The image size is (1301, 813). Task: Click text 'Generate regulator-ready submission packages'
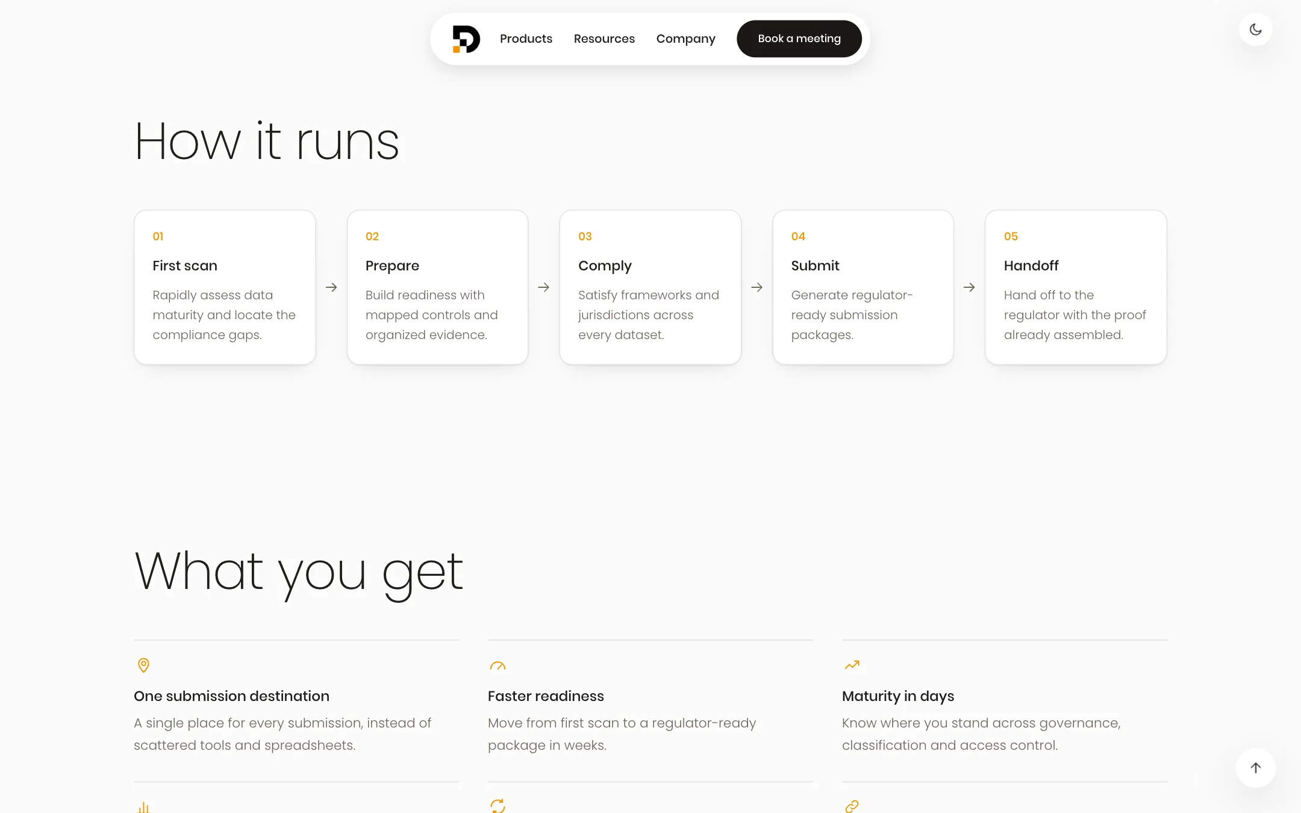852,315
